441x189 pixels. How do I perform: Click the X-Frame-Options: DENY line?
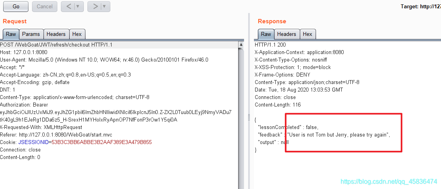point(282,75)
